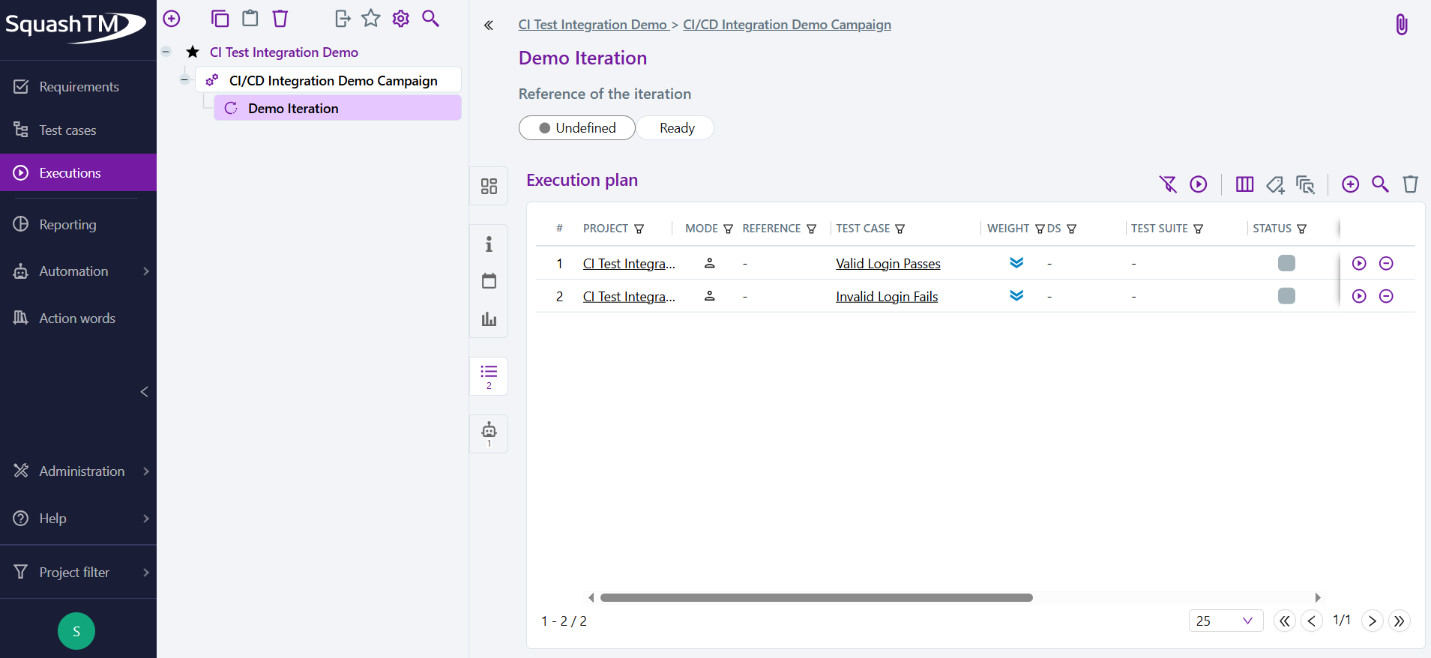Remove Invalid Login Fails from execution plan
The image size is (1431, 658).
click(x=1386, y=296)
